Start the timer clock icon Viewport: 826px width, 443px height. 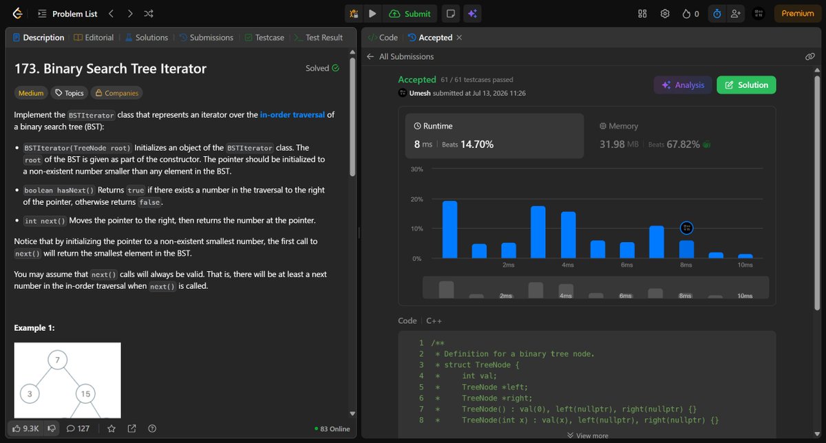point(717,13)
